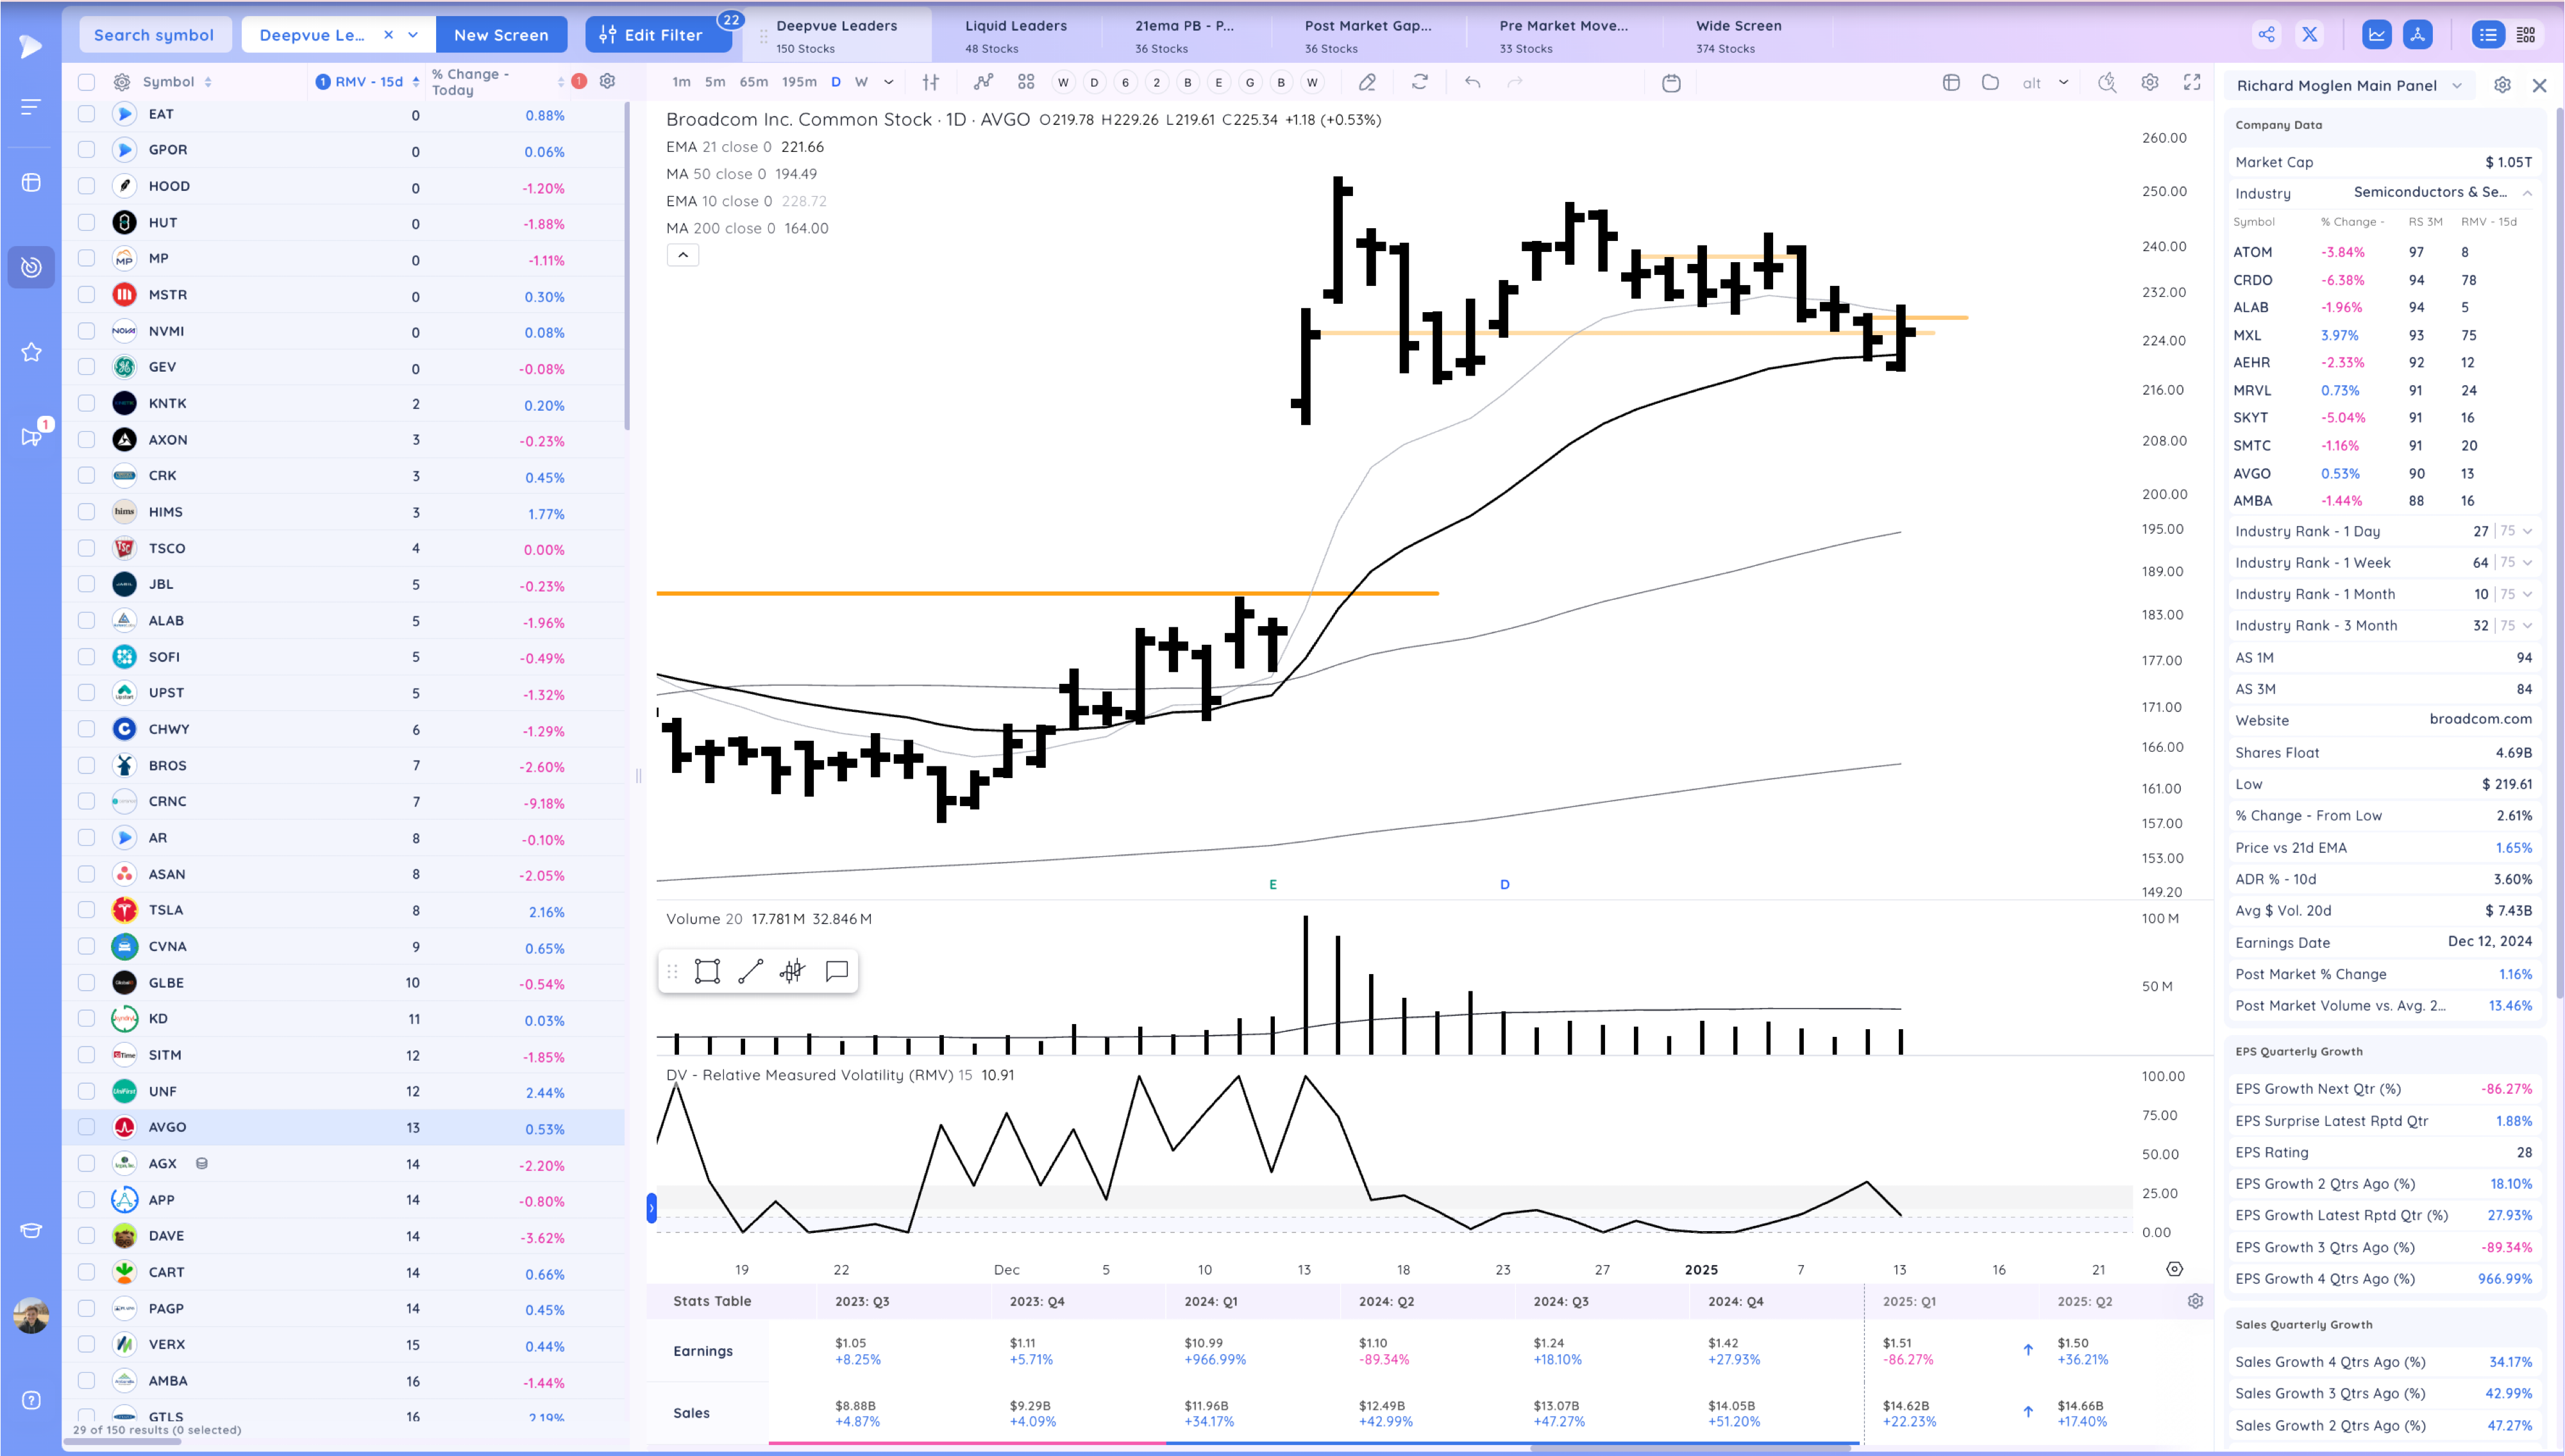The image size is (2565, 1456).
Task: Switch to the list view layout icon
Action: (x=2488, y=34)
